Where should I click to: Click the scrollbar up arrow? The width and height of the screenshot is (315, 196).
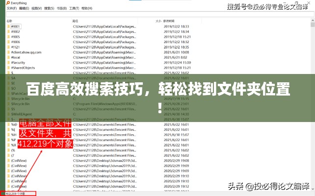313,20
